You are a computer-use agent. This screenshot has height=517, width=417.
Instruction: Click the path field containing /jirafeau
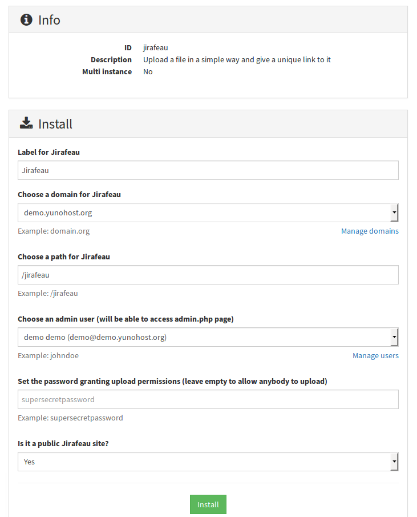pyautogui.click(x=208, y=275)
